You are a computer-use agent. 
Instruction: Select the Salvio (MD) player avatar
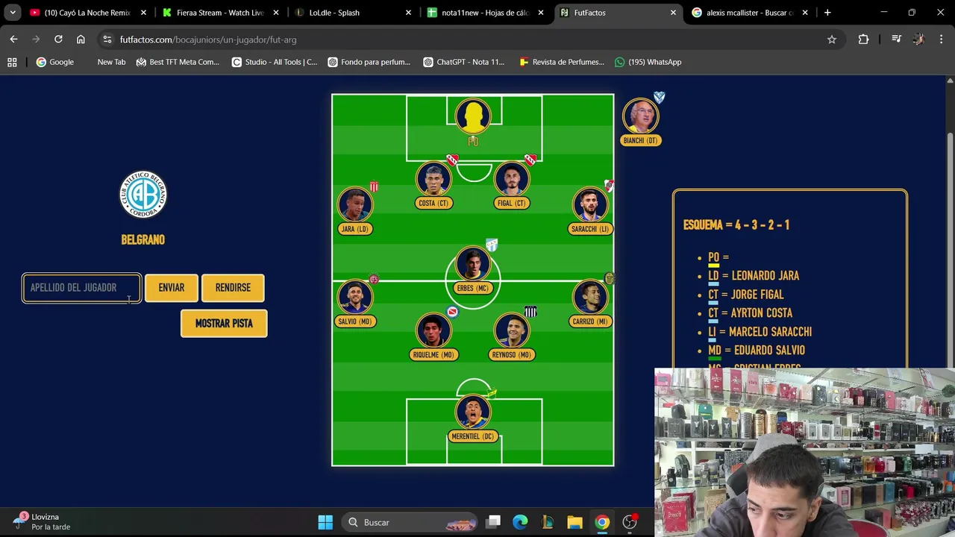tap(355, 298)
